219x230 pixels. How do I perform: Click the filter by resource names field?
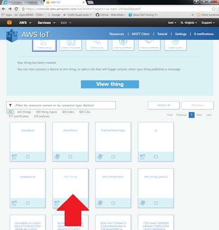coord(61,105)
